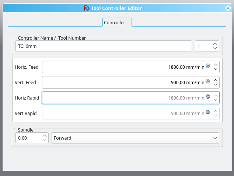The image size is (234, 176).
Task: Open expression editor for Vert Rapid
Action: click(208, 113)
